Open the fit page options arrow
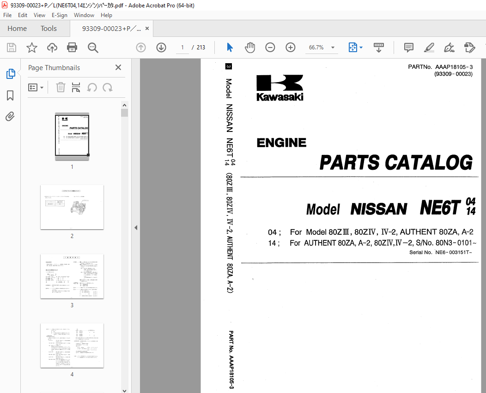Image resolution: width=486 pixels, height=393 pixels. (x=361, y=48)
